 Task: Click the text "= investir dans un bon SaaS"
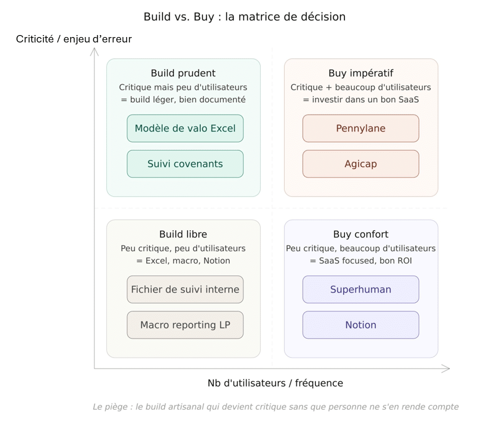[x=361, y=99]
